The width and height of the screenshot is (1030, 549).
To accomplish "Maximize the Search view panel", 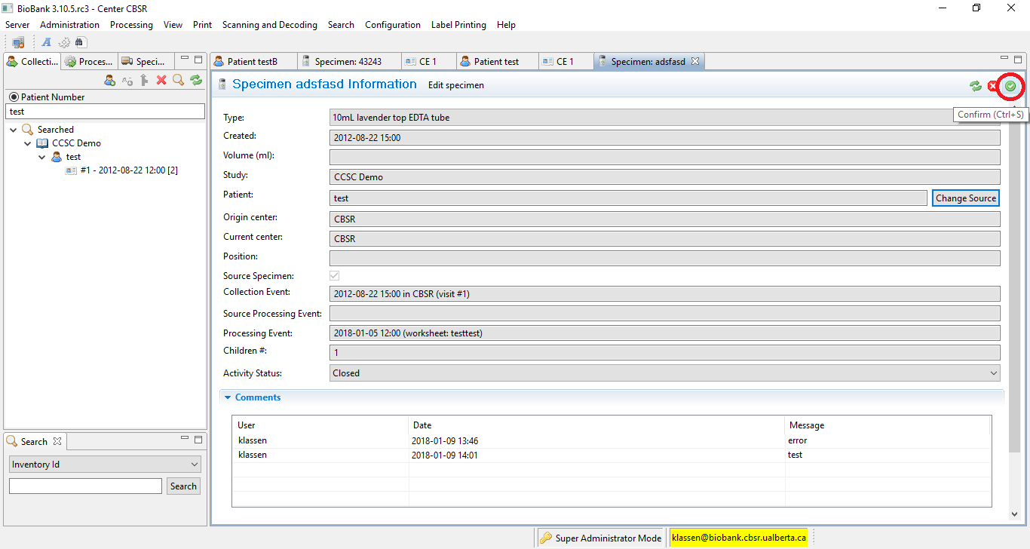I will 198,439.
